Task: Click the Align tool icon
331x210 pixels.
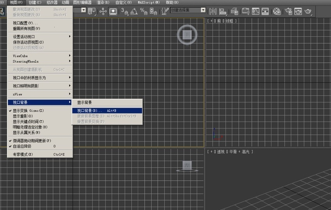Action: click(223, 11)
